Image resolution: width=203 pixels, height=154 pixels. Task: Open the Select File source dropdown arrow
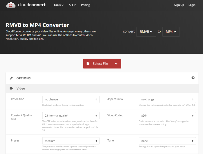(x=116, y=64)
